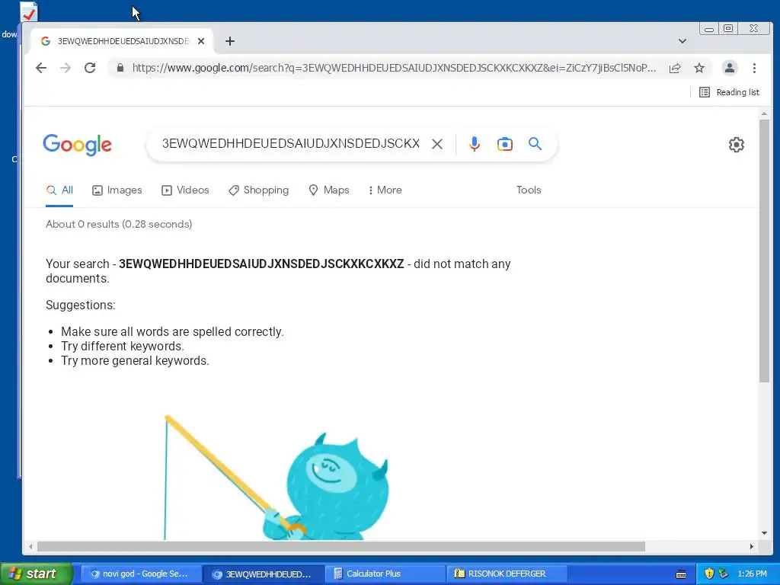780x585 pixels.
Task: Click inside the Google search field
Action: click(290, 144)
